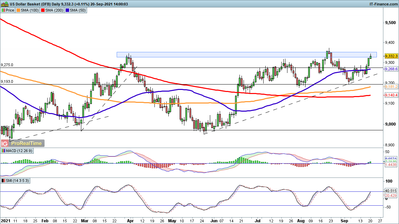Select the chart title US Dollar Basket (DFB)

pos(30,4)
